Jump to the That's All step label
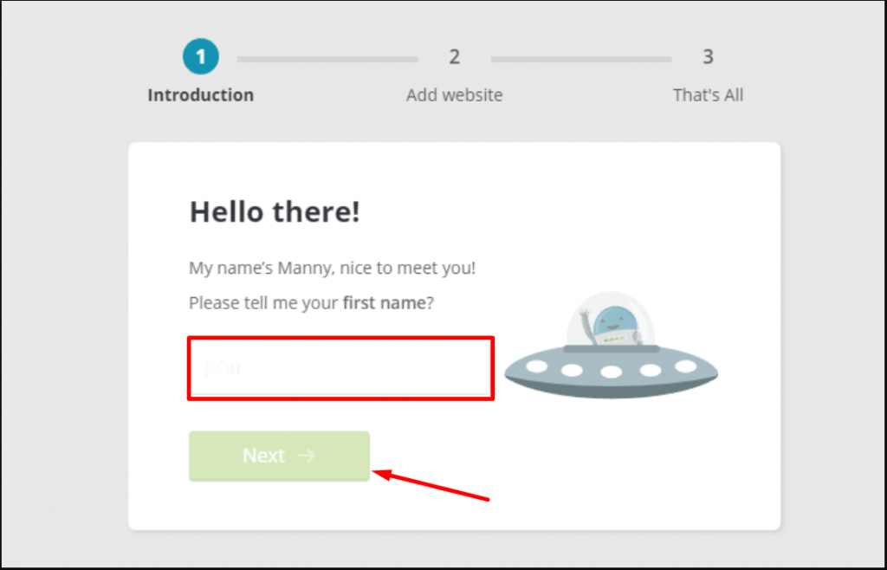Viewport: 887px width, 570px height. pyautogui.click(x=708, y=95)
